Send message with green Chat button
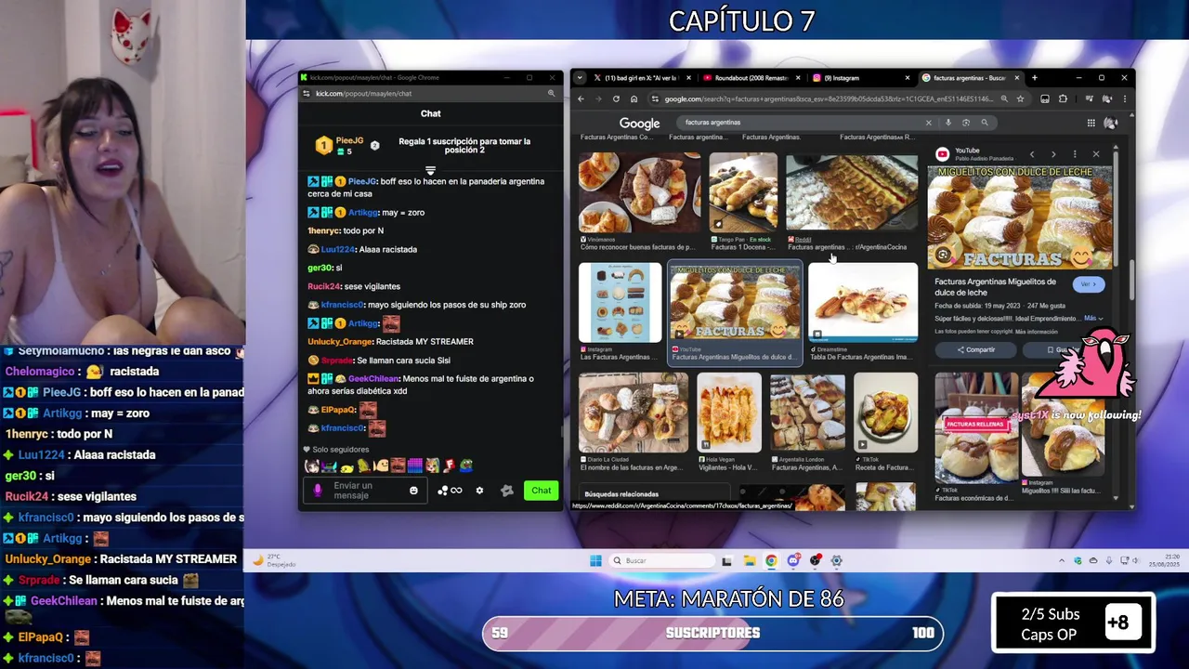 [541, 491]
